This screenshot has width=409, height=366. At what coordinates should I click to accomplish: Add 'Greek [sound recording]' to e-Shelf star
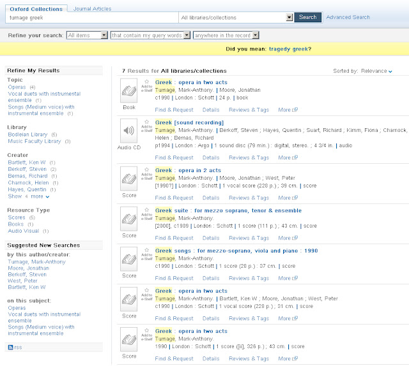pyautogui.click(x=146, y=122)
